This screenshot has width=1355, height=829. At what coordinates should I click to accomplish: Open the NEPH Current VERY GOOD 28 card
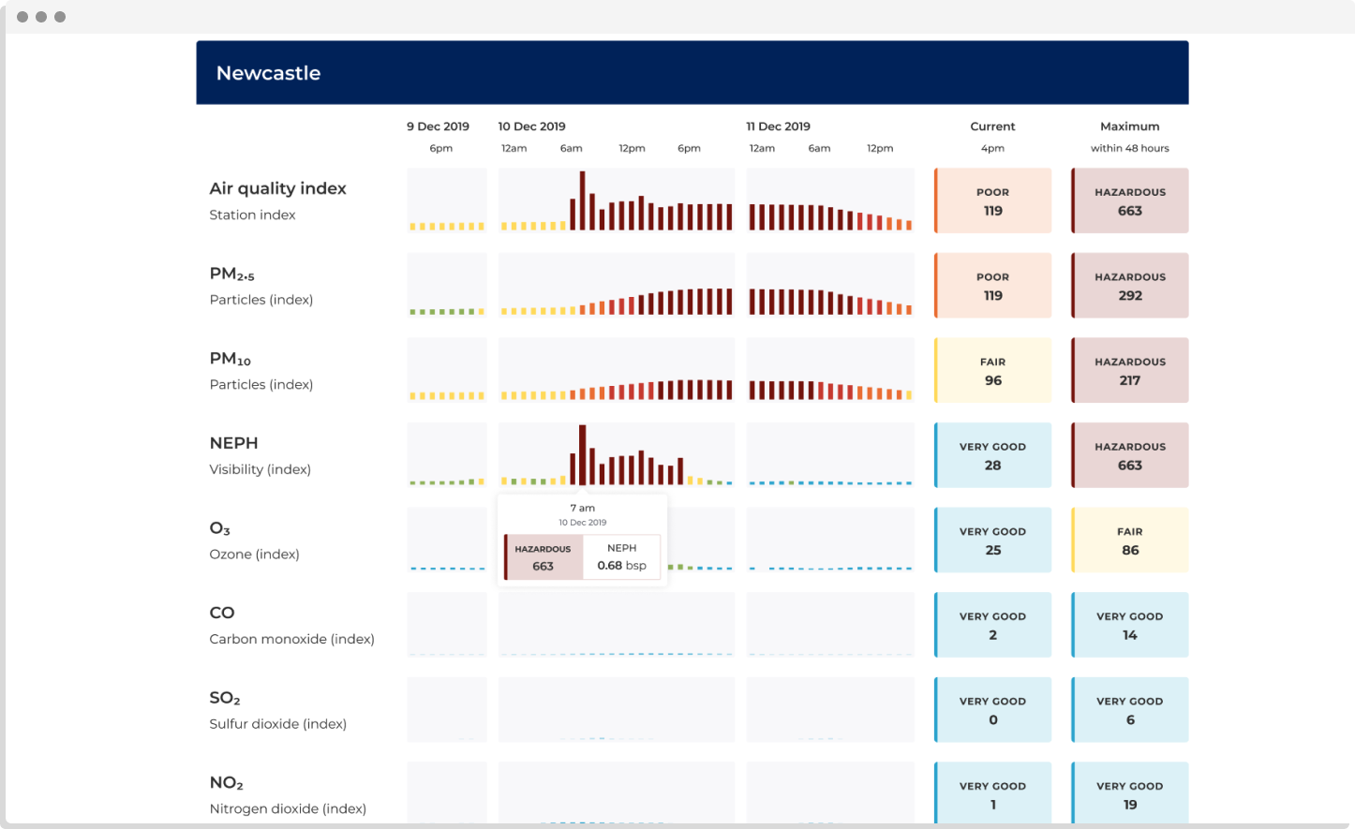(x=992, y=455)
